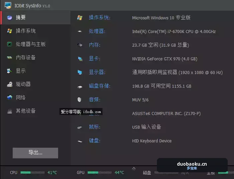
Task: Open the 驱动器 section
Action: pos(35,84)
